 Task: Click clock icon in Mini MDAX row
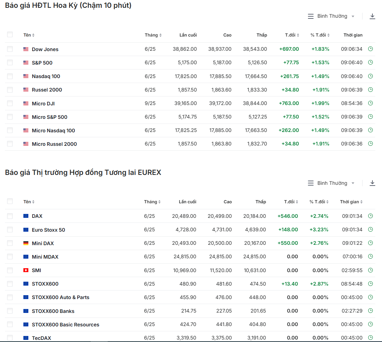pyautogui.click(x=370, y=256)
